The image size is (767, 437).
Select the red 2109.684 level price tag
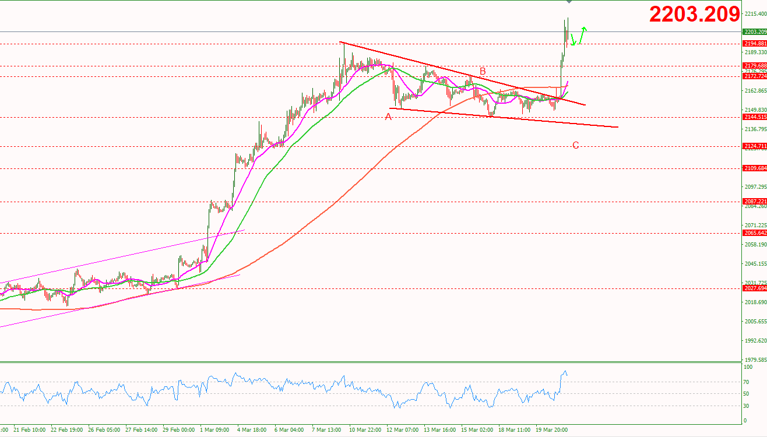755,168
